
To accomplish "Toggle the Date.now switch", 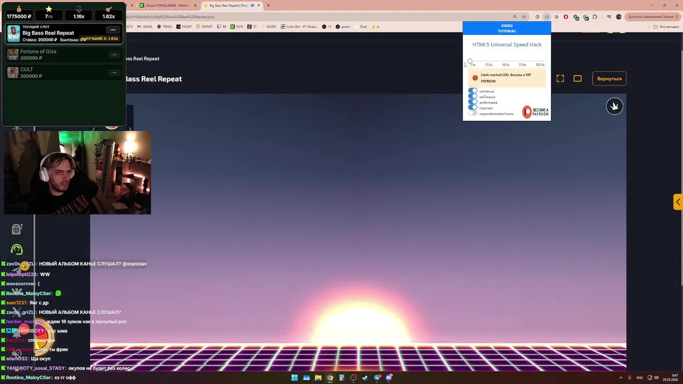I will [473, 108].
